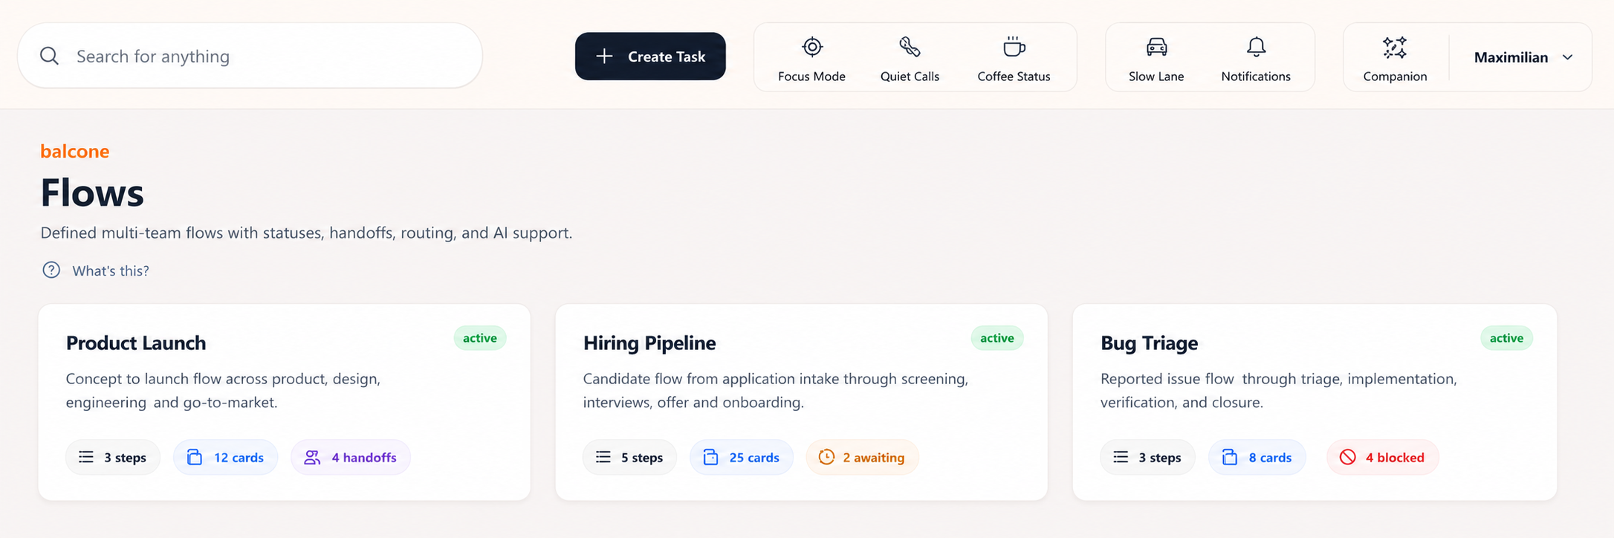This screenshot has height=538, width=1614.
Task: Click steps list icon on Product Launch
Action: [x=86, y=457]
